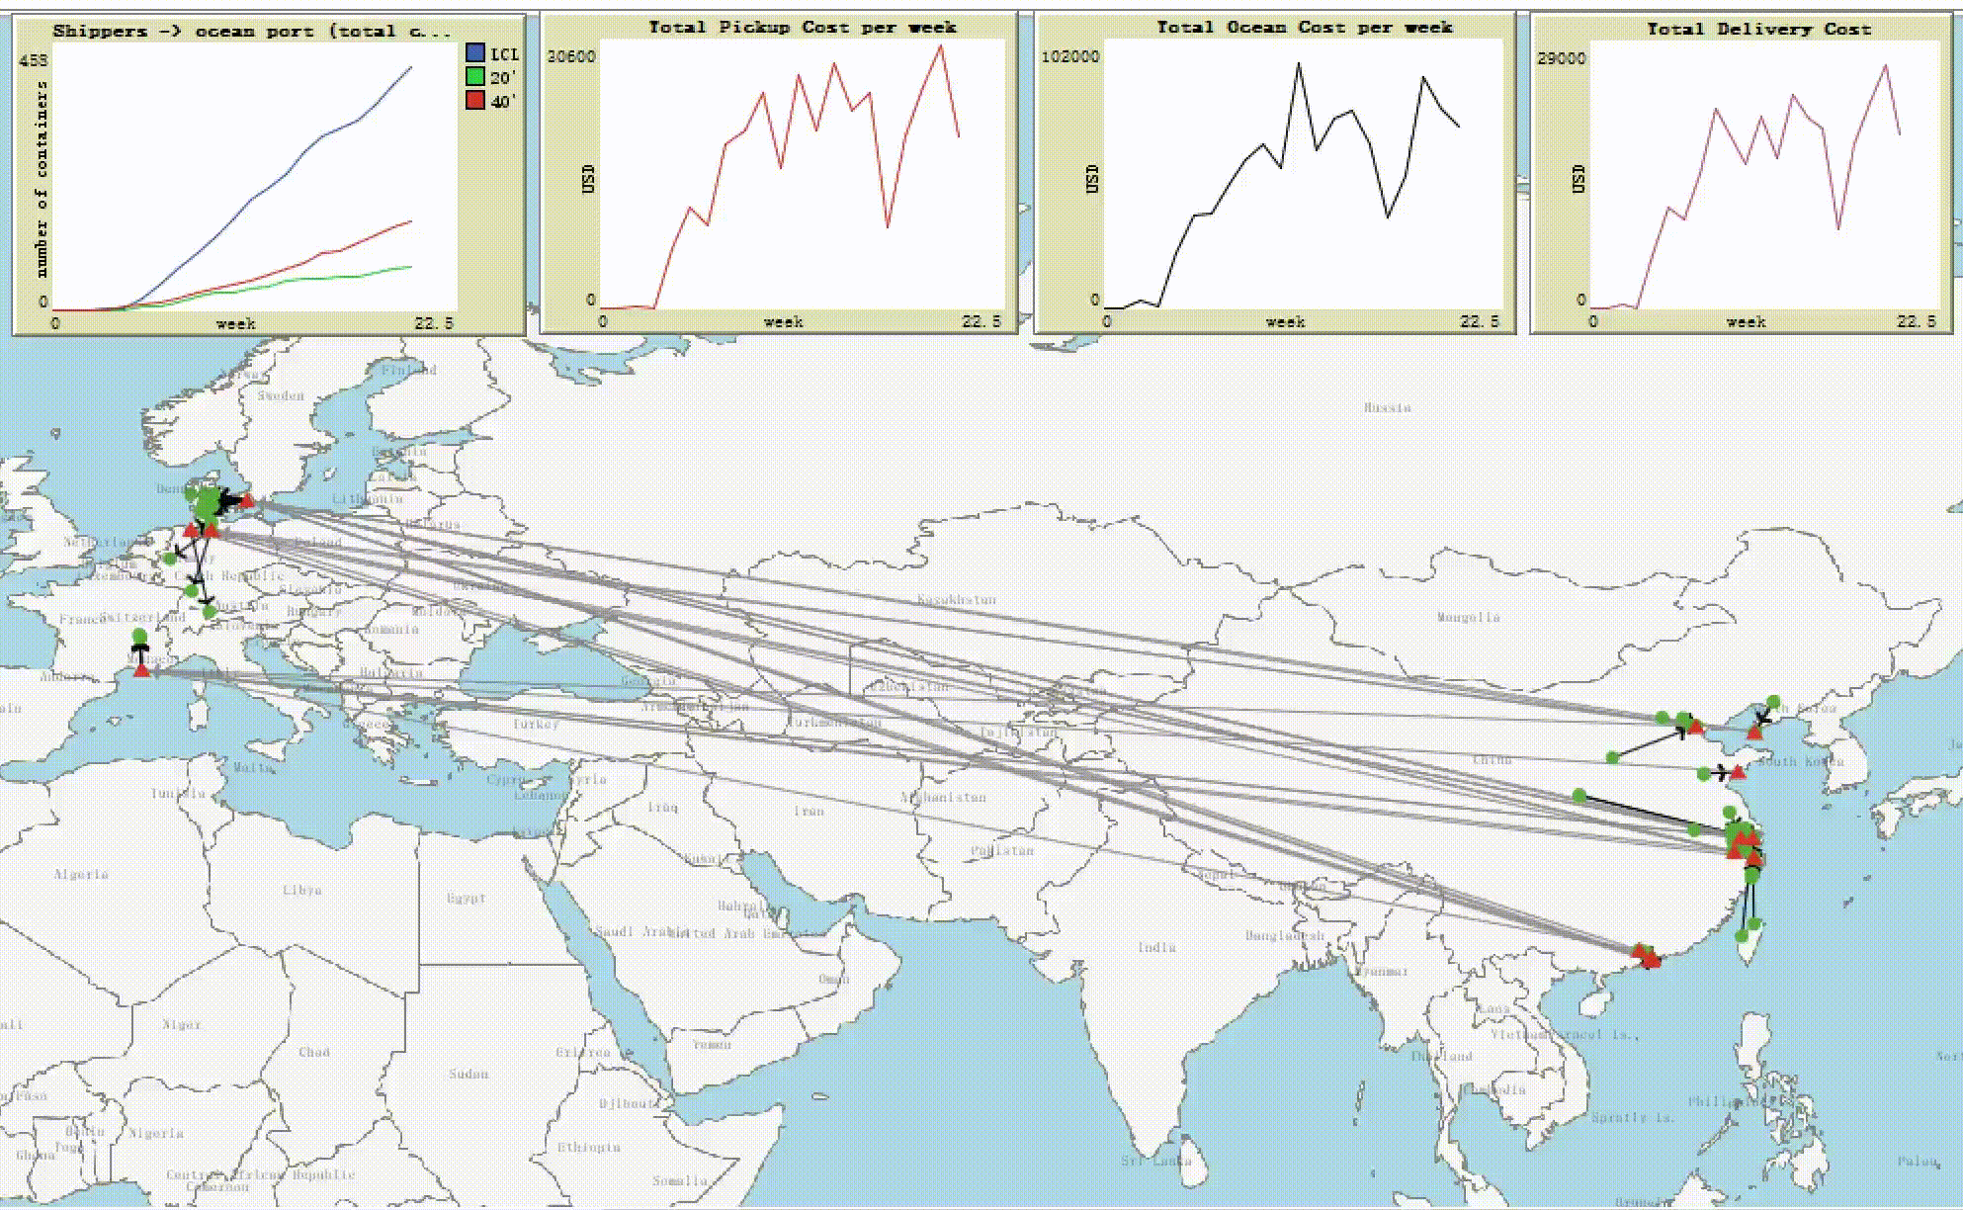1963x1210 pixels.
Task: Click the red port triangle near South Korea label
Action: [x=1738, y=772]
